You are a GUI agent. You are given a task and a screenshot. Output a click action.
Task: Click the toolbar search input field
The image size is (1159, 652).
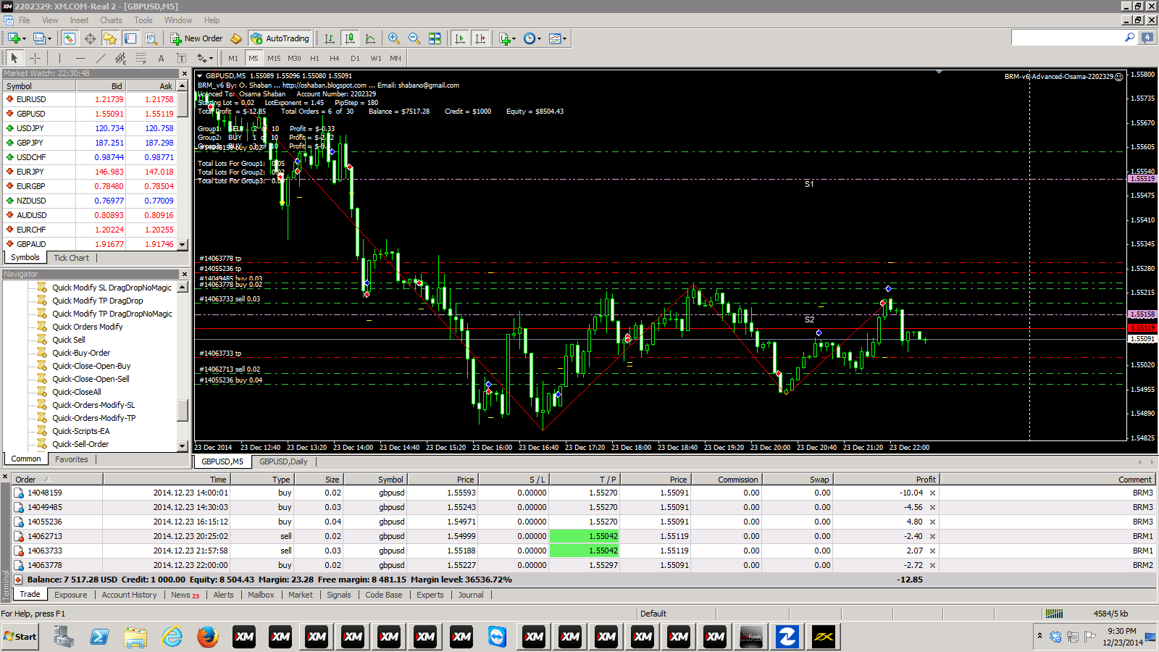pos(1068,38)
